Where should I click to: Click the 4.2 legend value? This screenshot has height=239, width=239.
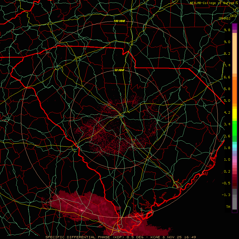click(227, 112)
